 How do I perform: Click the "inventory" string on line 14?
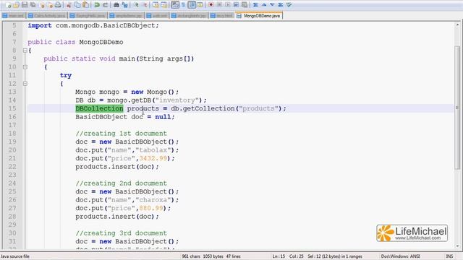tap(177, 100)
